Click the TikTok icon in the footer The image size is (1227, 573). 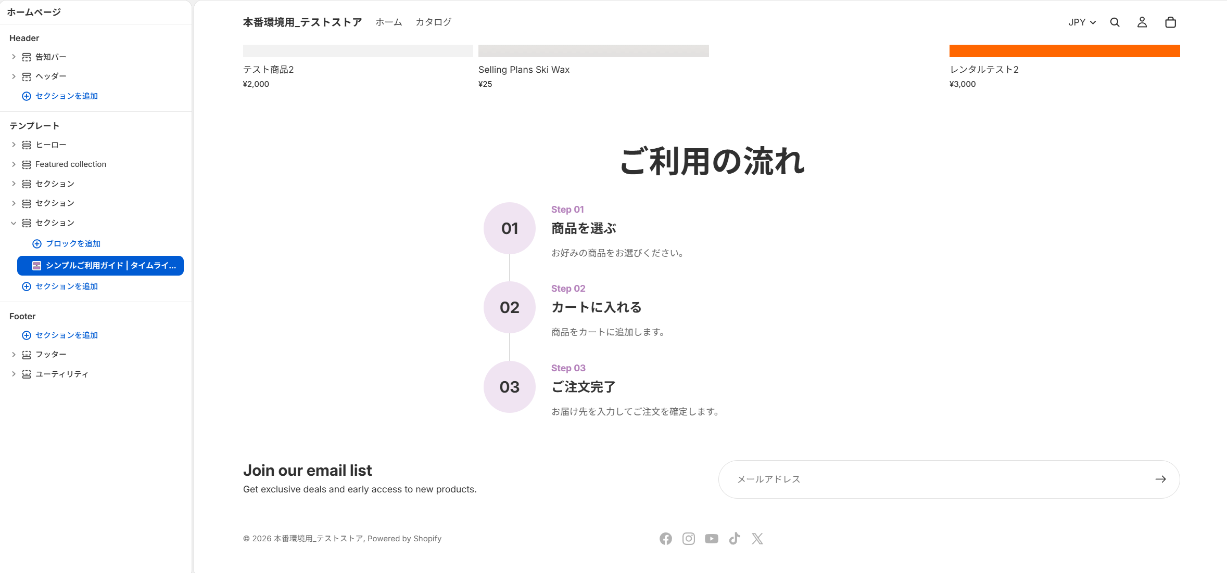[x=735, y=539]
